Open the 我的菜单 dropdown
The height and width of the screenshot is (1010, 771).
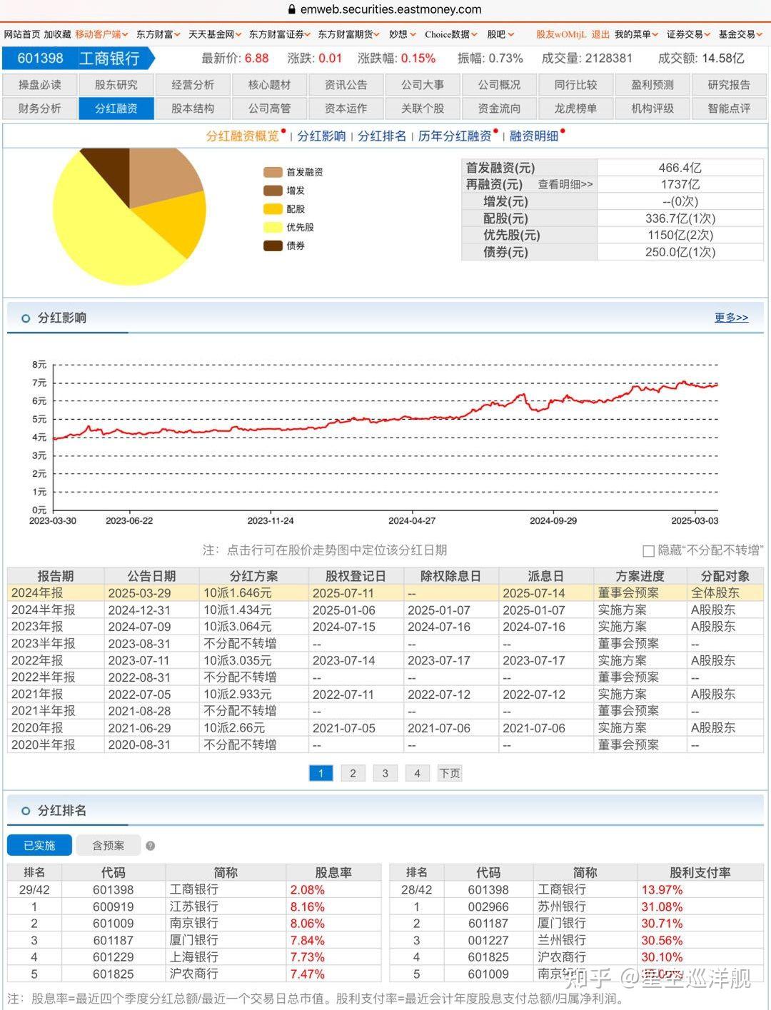pos(637,34)
